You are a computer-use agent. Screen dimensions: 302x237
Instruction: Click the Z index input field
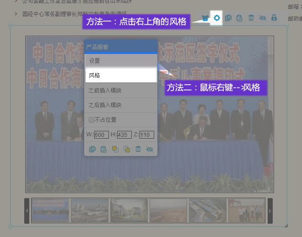point(146,135)
